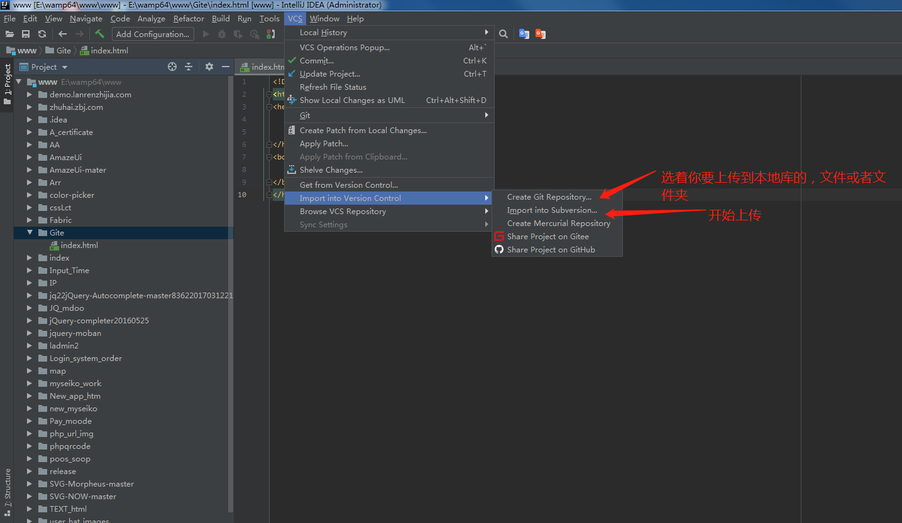Open the Help menu
Image resolution: width=902 pixels, height=523 pixels.
coord(355,19)
